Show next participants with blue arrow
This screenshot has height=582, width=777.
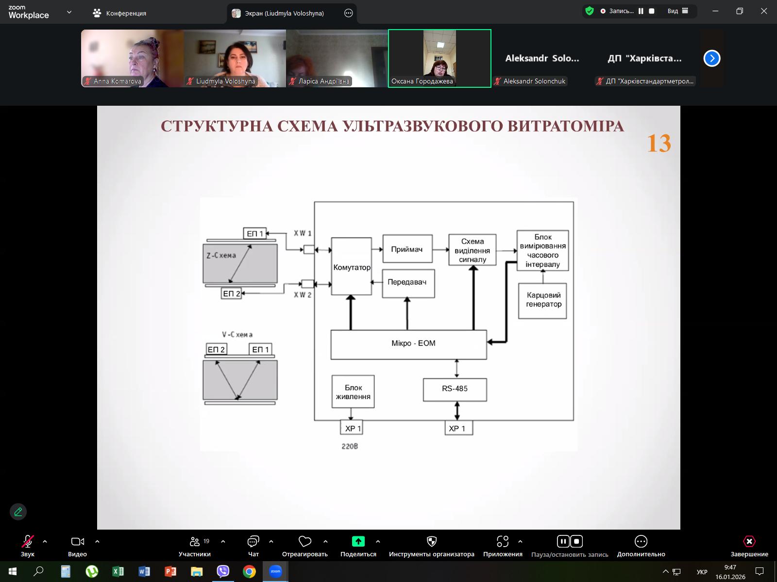[711, 59]
